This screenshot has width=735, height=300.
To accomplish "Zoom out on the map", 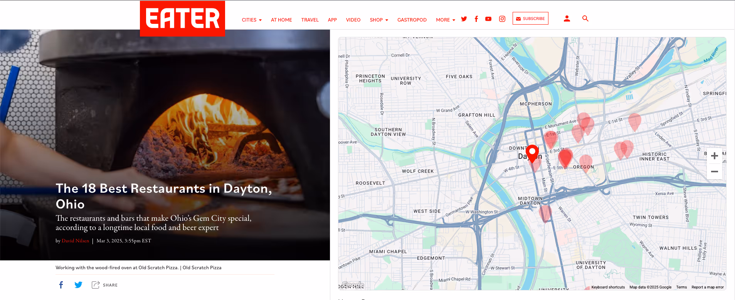I will tap(715, 172).
